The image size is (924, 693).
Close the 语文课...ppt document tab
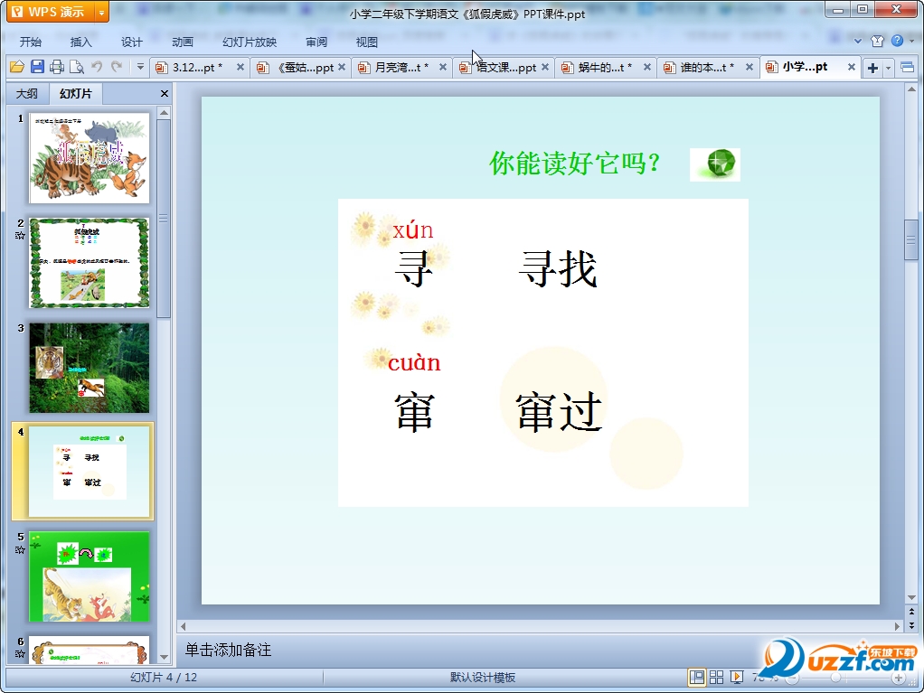point(545,67)
